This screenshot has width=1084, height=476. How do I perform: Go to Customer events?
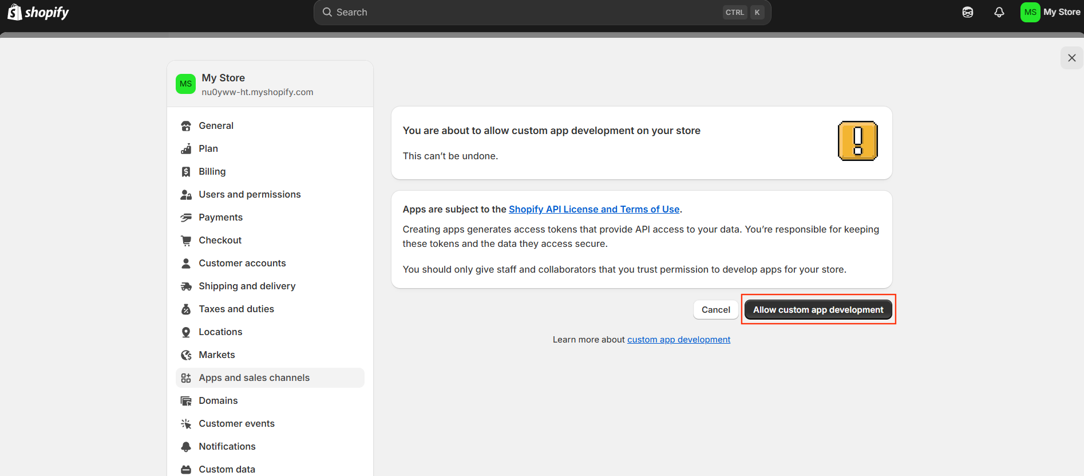(x=270, y=423)
